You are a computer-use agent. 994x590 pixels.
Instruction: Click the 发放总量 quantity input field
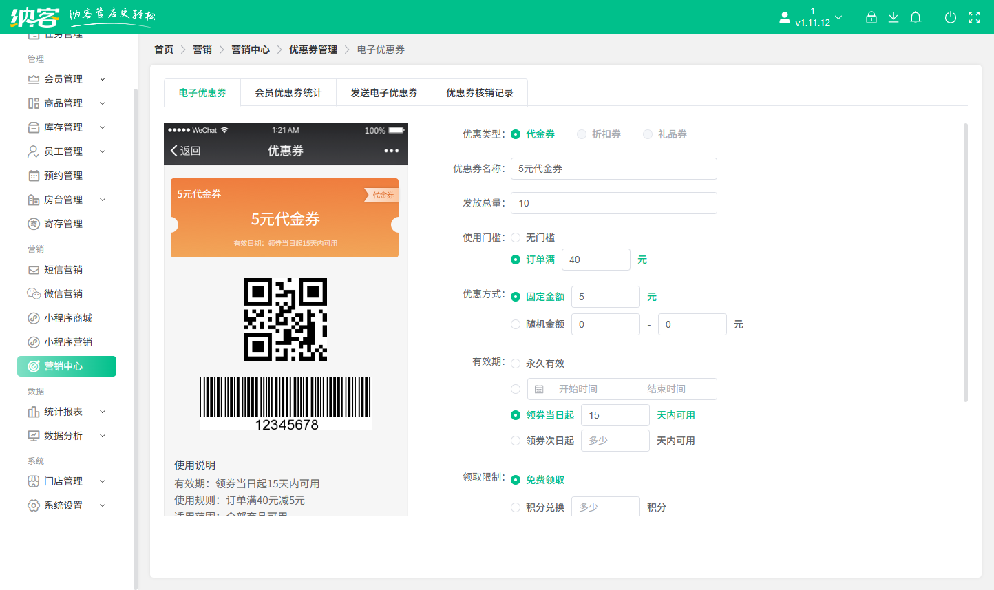pyautogui.click(x=613, y=202)
